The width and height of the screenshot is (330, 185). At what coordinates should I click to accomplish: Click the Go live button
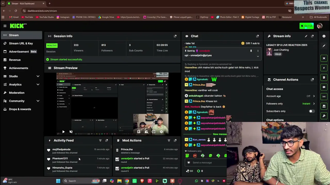307,26
